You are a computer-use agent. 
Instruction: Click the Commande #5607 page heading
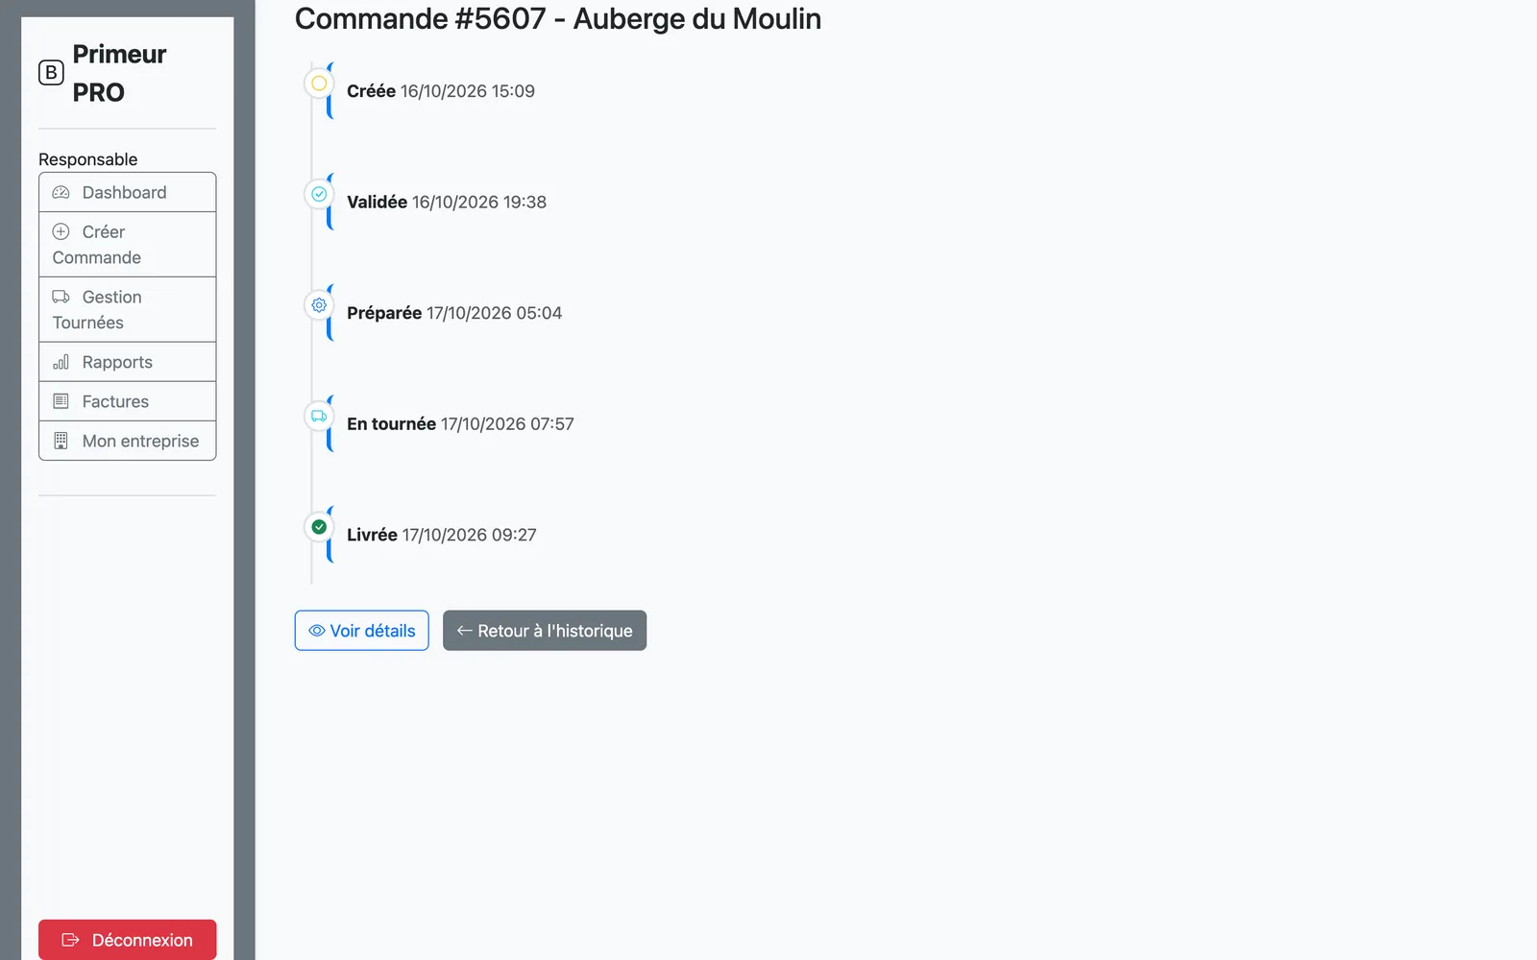[558, 19]
